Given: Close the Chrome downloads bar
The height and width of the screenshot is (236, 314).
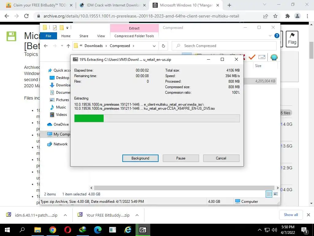Looking at the screenshot, I should point(308,215).
